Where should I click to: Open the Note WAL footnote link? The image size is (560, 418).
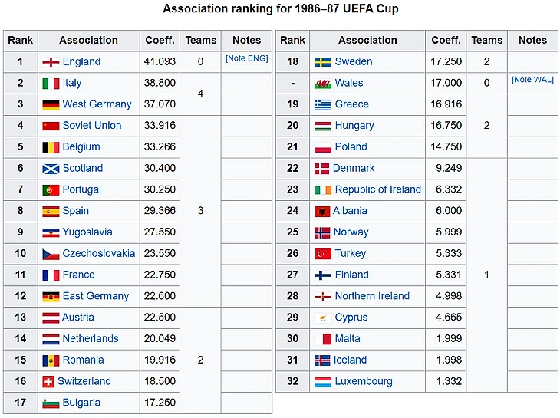click(x=532, y=81)
